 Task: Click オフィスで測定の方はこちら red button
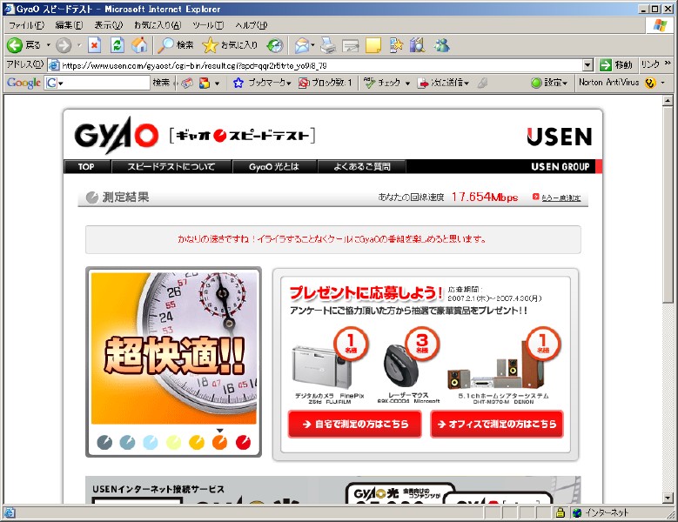[x=496, y=424]
